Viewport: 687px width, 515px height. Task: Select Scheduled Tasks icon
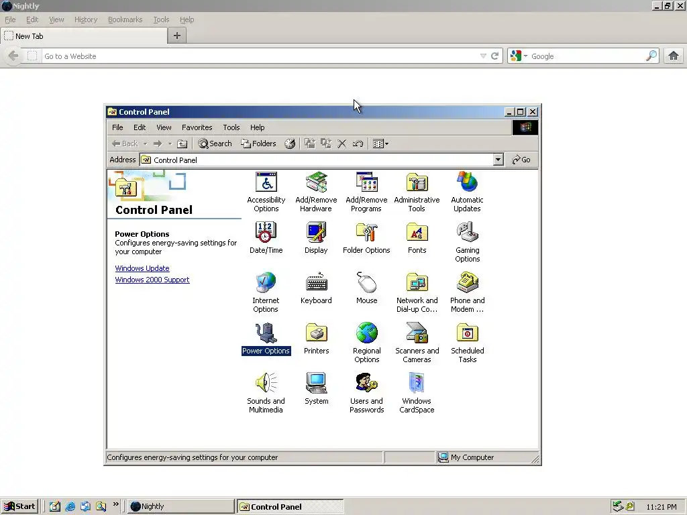pos(467,333)
